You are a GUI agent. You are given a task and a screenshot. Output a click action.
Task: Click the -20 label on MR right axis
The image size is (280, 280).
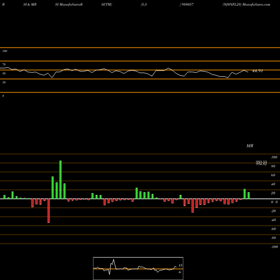[273, 211]
